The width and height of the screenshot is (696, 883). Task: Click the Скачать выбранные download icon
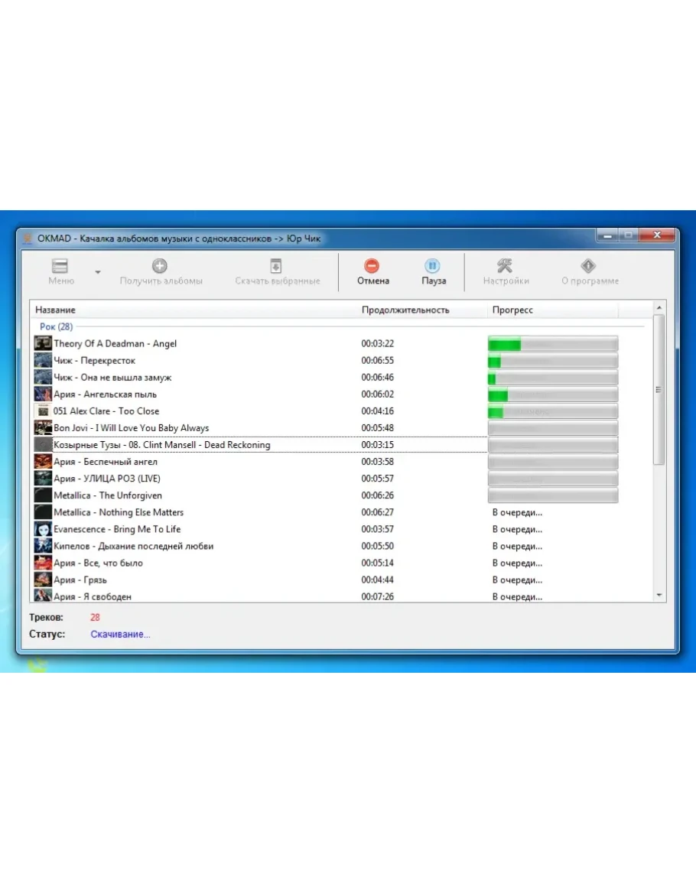[276, 266]
